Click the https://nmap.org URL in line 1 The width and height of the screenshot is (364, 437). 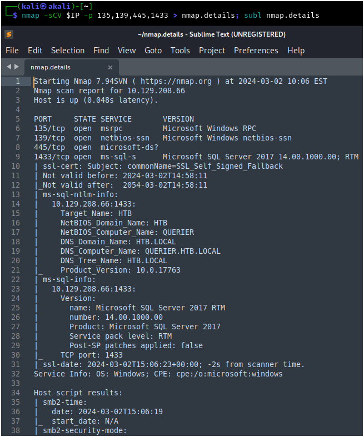pyautogui.click(x=181, y=81)
